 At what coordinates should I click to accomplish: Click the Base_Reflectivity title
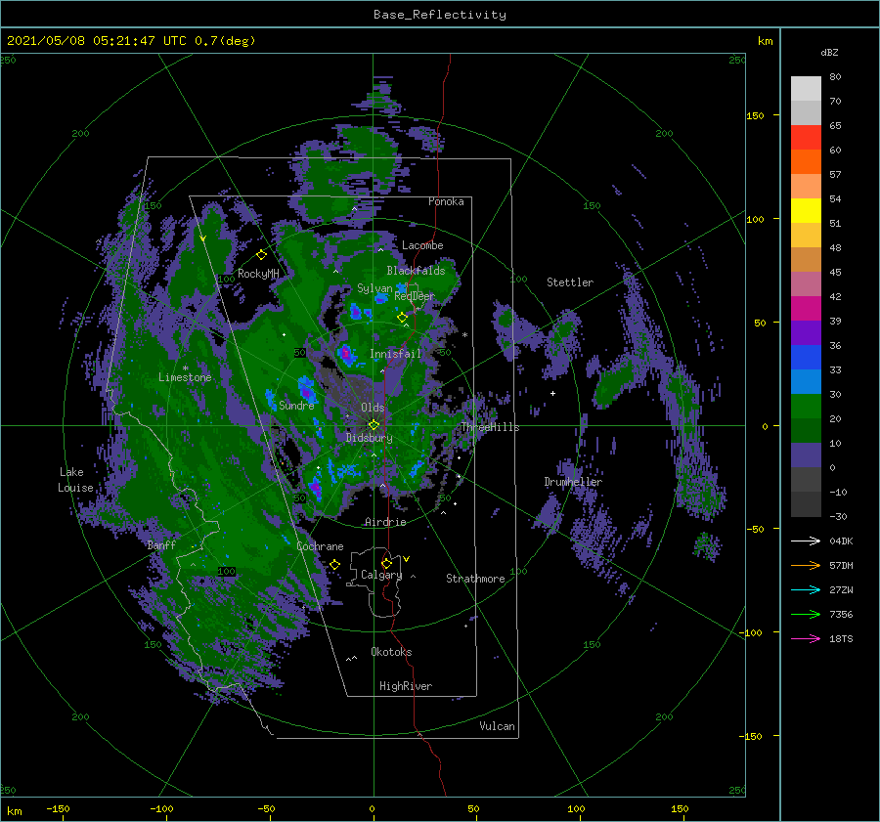(440, 15)
